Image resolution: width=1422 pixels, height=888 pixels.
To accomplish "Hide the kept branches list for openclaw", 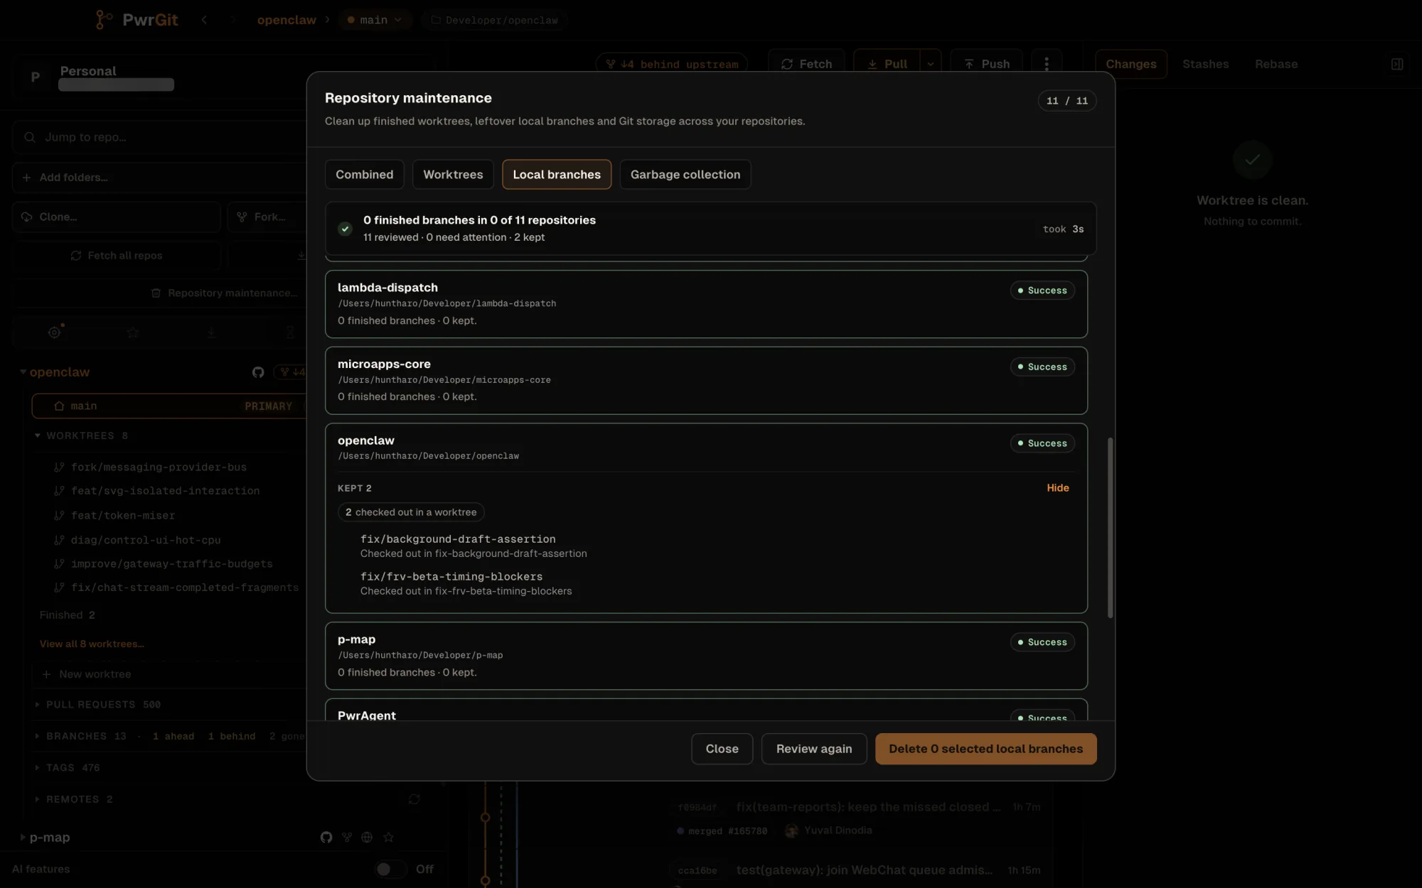I will tap(1058, 488).
